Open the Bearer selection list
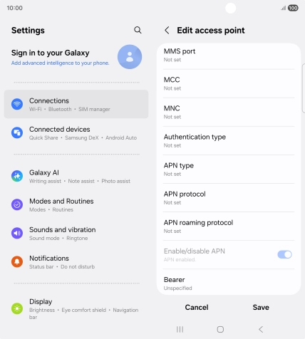The image size is (305, 339). pos(229,283)
